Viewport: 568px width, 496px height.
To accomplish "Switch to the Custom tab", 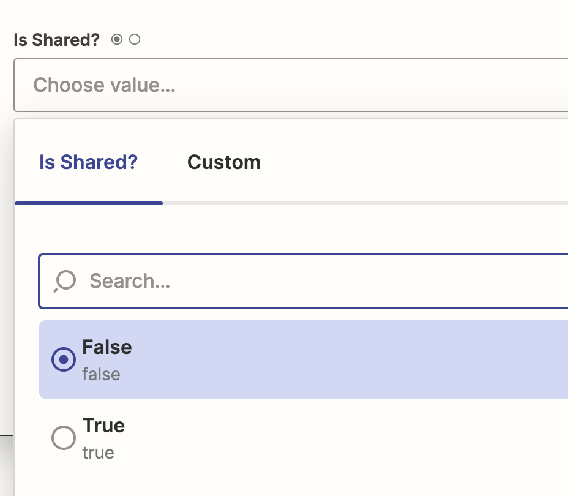I will click(224, 162).
